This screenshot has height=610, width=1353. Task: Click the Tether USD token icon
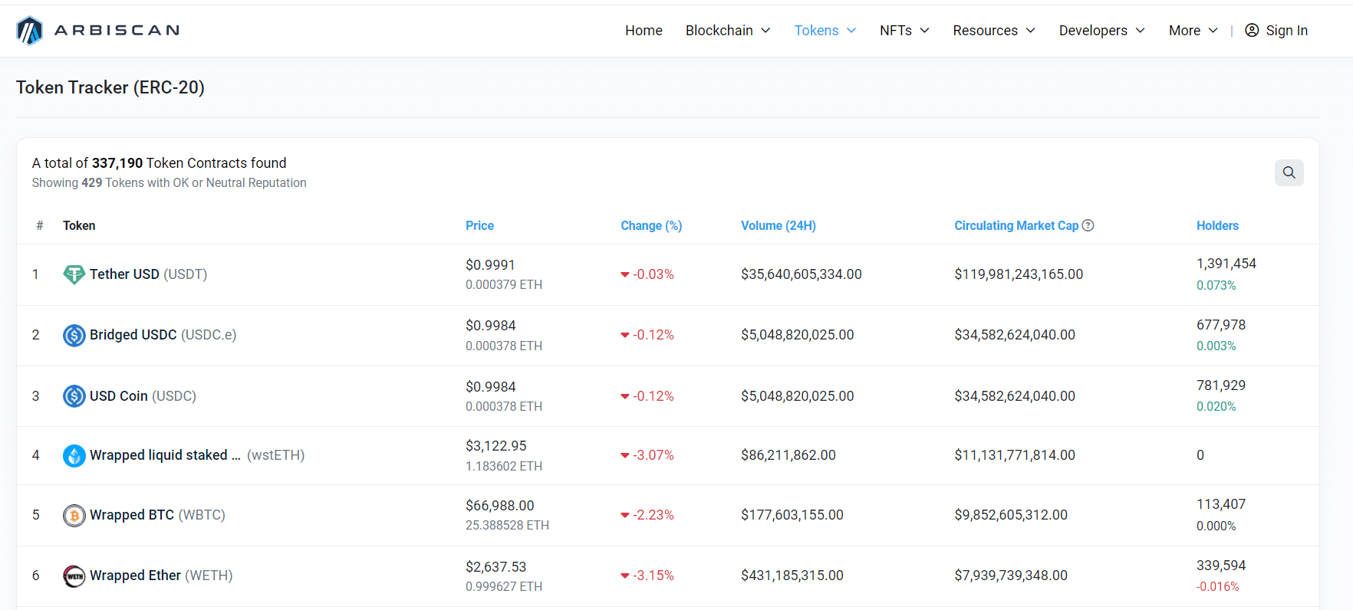point(74,274)
